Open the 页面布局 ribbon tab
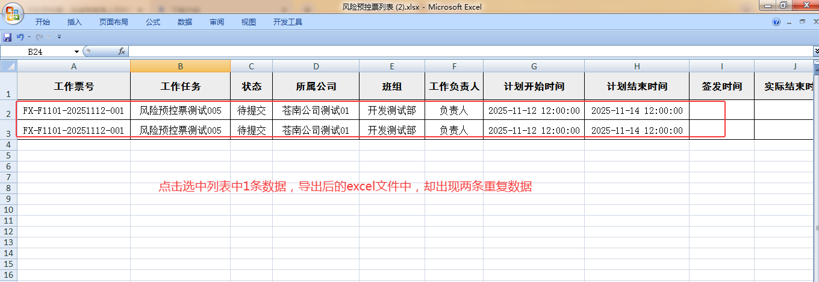This screenshot has width=819, height=282. pos(114,22)
